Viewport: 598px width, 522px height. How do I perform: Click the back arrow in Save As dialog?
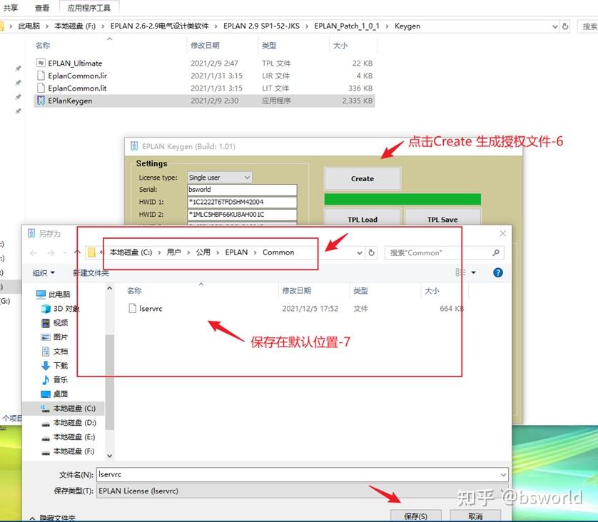tap(34, 252)
